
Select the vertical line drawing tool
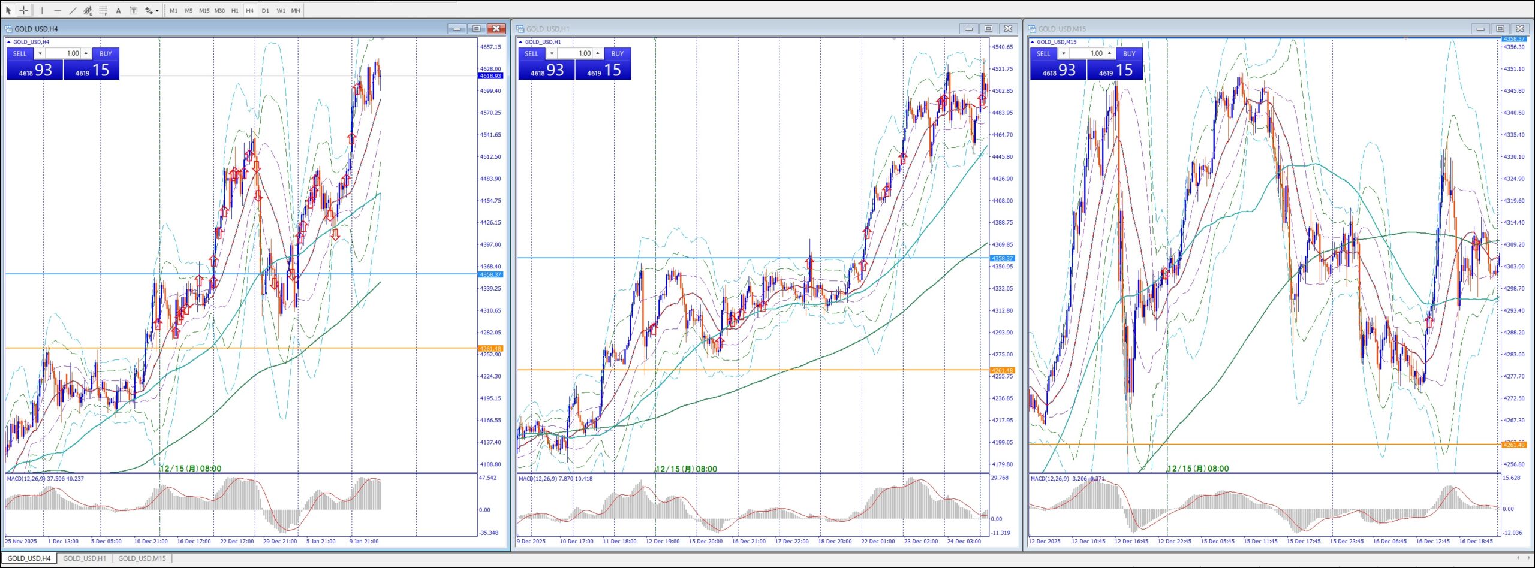[x=42, y=10]
